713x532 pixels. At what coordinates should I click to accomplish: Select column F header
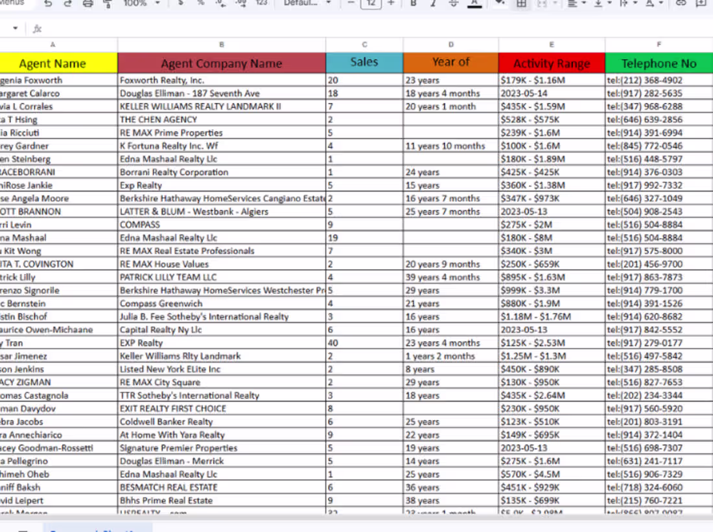[x=659, y=45]
